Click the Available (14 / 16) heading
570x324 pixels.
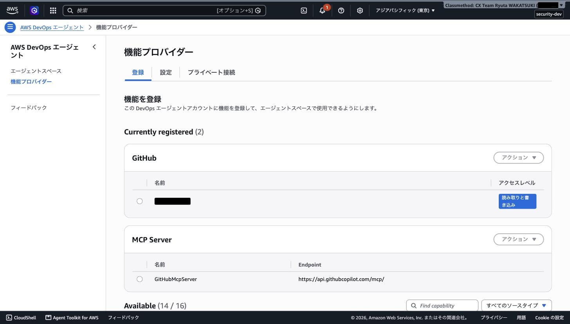coord(155,306)
